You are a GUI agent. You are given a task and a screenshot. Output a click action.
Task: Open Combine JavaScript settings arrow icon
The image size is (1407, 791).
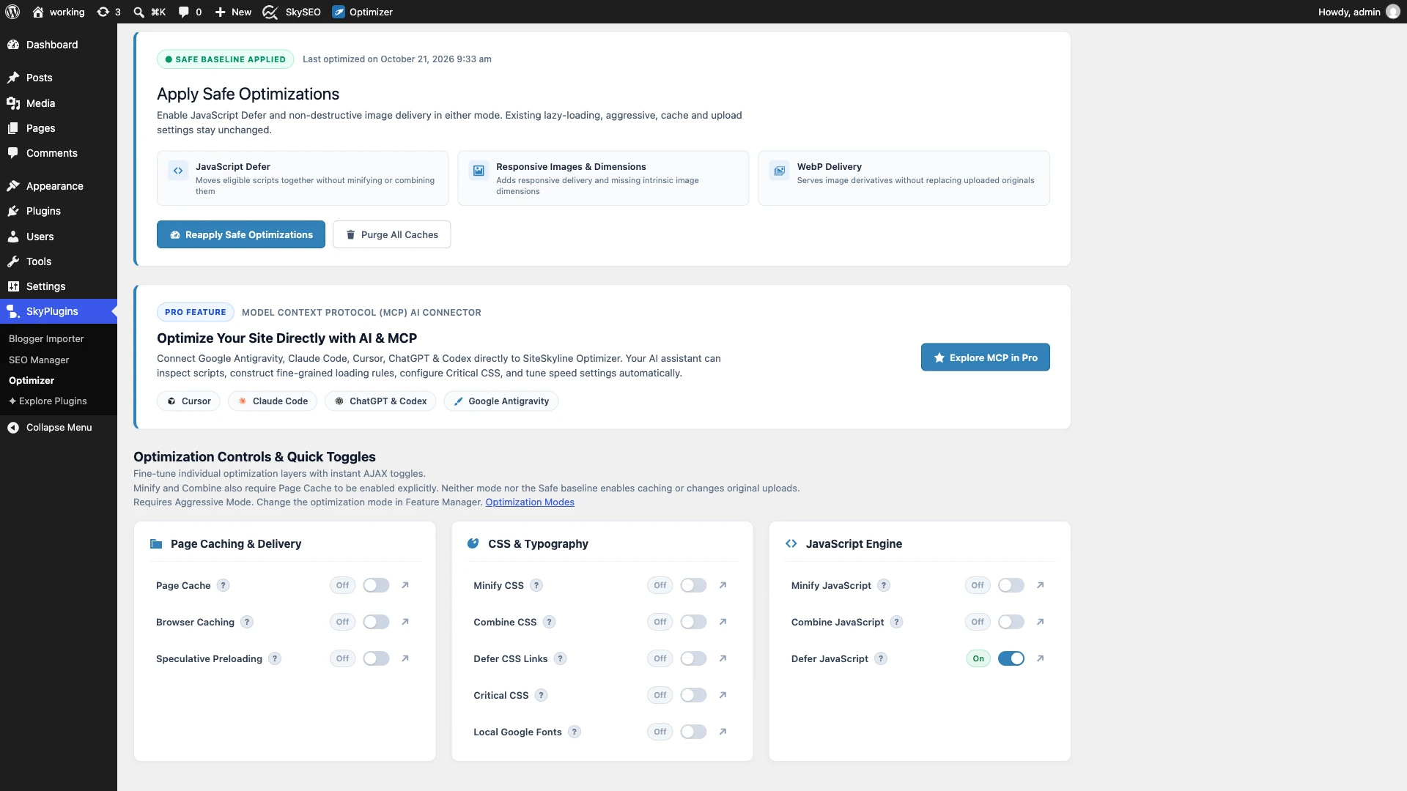1040,622
